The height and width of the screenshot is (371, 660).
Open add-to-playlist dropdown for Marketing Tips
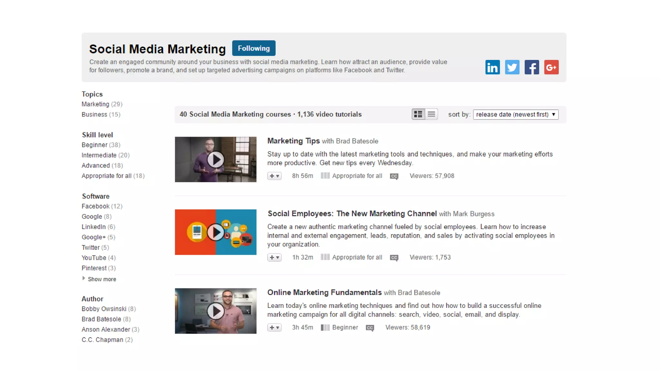(x=274, y=176)
